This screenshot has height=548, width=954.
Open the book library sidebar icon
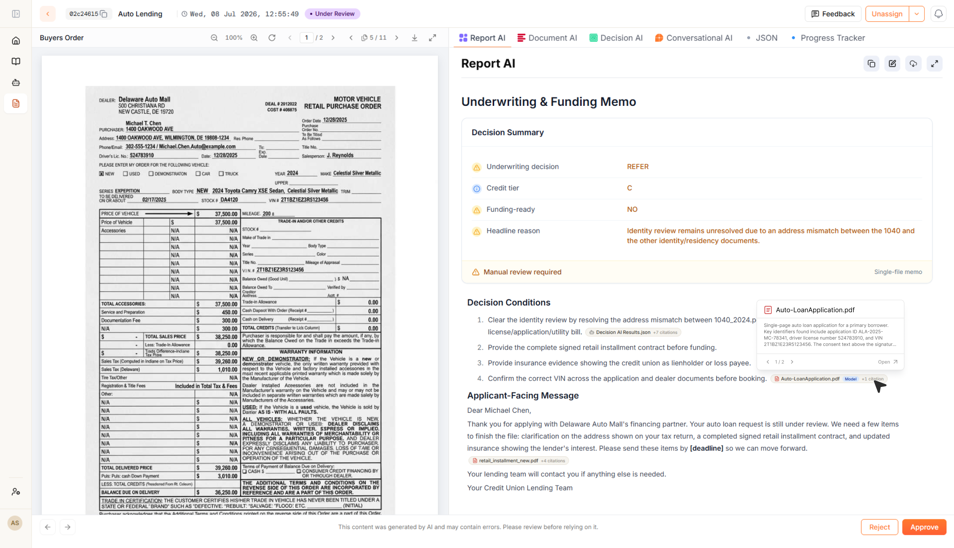16,62
